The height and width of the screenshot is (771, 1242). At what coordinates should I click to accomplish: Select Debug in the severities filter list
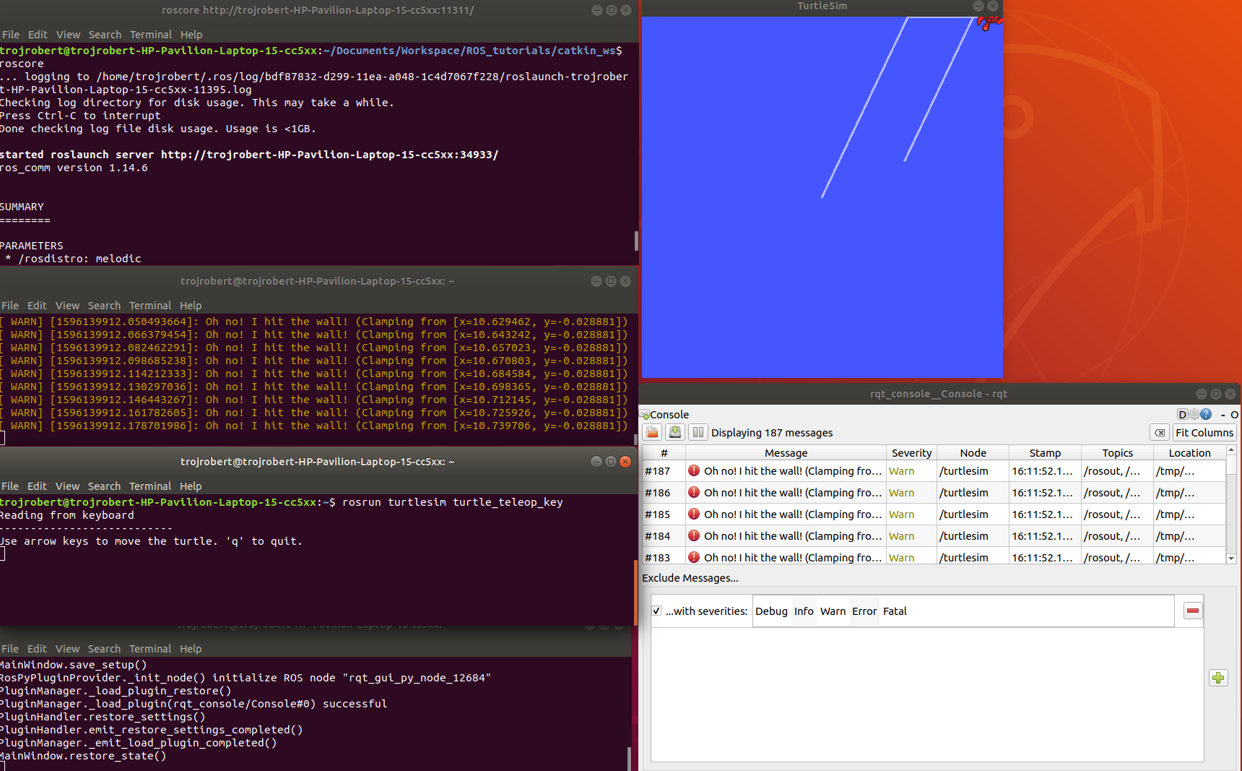click(x=771, y=611)
